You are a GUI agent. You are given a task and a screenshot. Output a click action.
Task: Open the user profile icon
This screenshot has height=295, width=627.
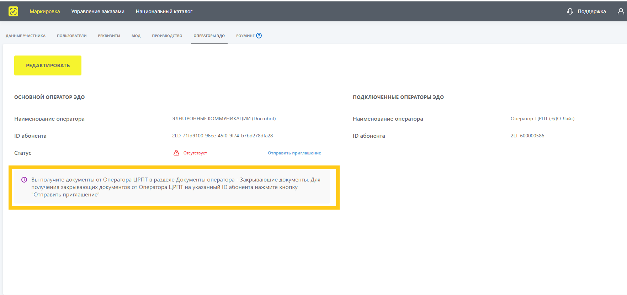point(621,11)
